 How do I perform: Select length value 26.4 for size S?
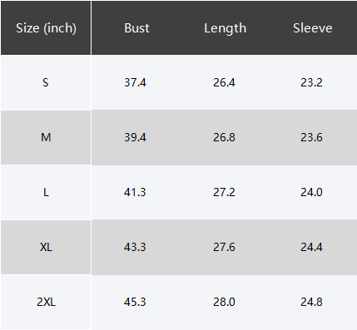coord(224,82)
